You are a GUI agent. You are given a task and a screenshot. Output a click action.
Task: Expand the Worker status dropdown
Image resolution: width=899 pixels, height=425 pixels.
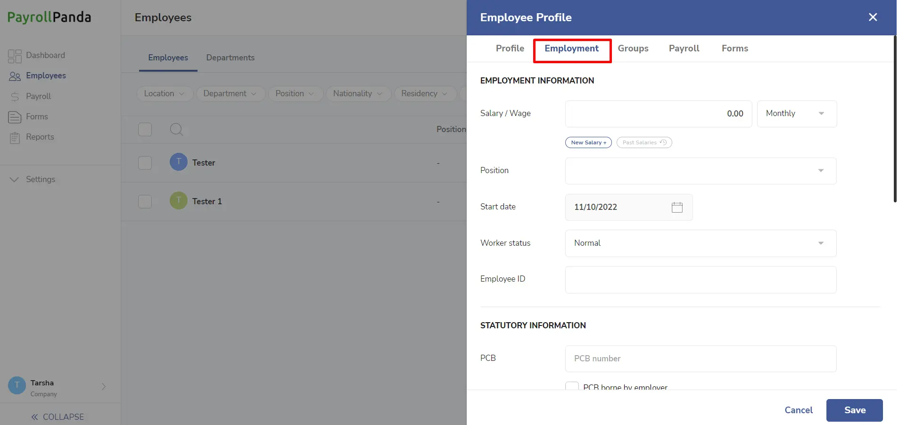[701, 243]
